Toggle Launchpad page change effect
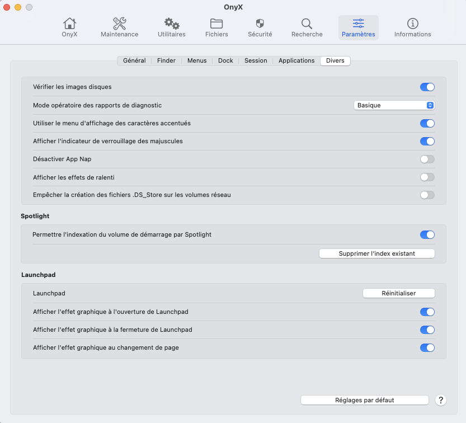 point(427,348)
